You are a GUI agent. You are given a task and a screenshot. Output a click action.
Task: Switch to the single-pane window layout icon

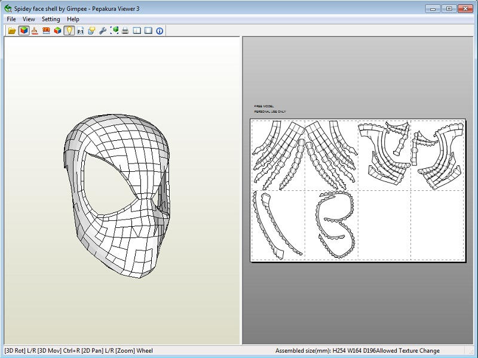click(148, 30)
